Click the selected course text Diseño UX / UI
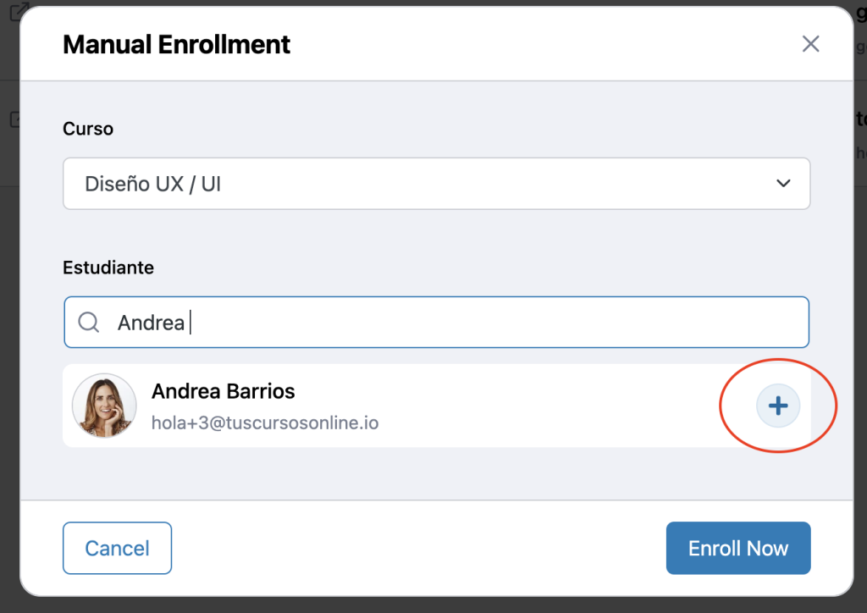 pyautogui.click(x=153, y=184)
